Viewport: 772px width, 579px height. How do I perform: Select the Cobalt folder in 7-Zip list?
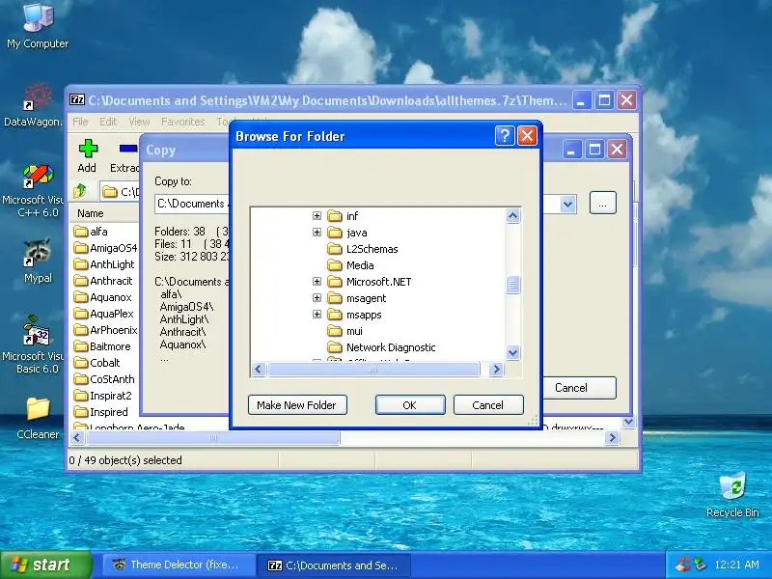(x=97, y=363)
